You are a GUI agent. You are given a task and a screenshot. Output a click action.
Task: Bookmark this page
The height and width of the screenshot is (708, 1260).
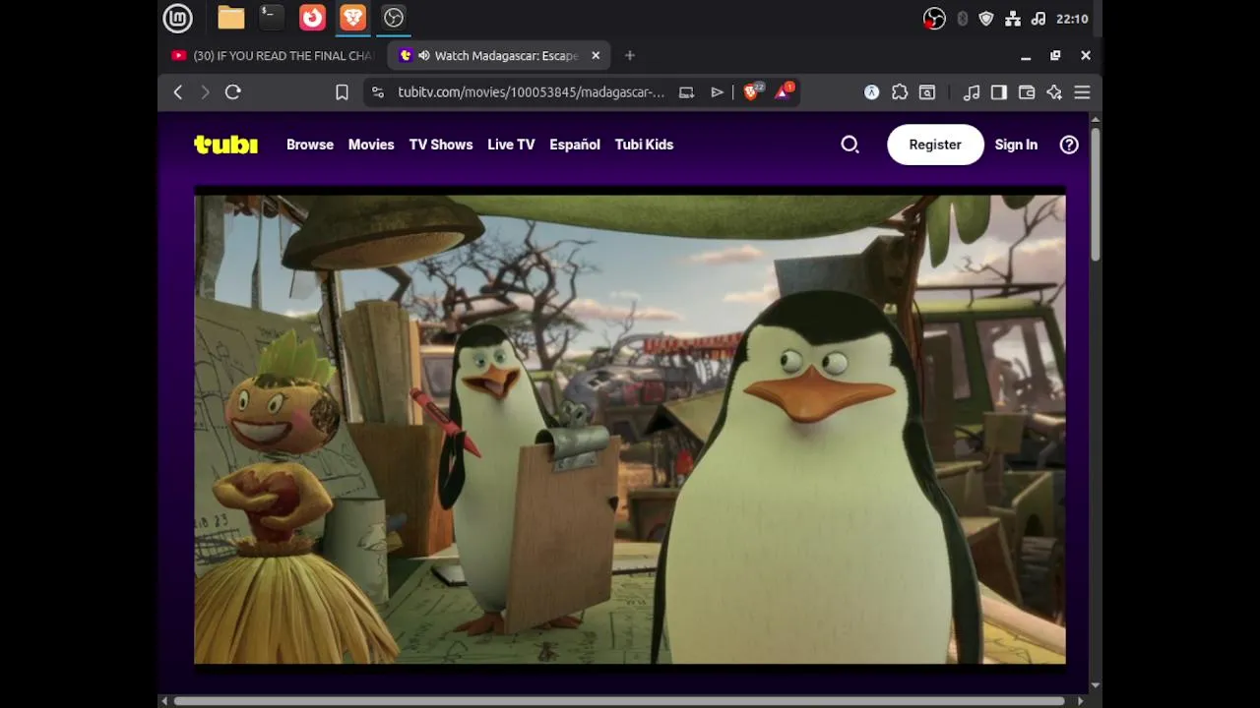click(342, 92)
